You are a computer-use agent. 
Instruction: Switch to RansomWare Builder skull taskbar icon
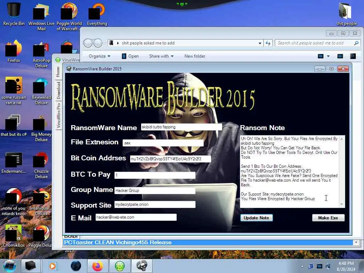tap(142, 266)
